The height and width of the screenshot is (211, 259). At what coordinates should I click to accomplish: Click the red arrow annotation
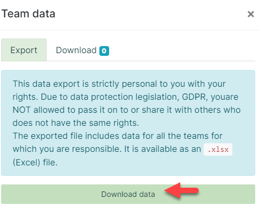pos(181,190)
